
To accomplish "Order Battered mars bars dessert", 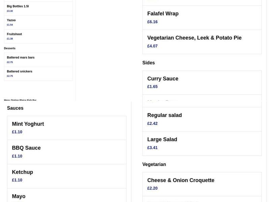I will (x=21, y=57).
